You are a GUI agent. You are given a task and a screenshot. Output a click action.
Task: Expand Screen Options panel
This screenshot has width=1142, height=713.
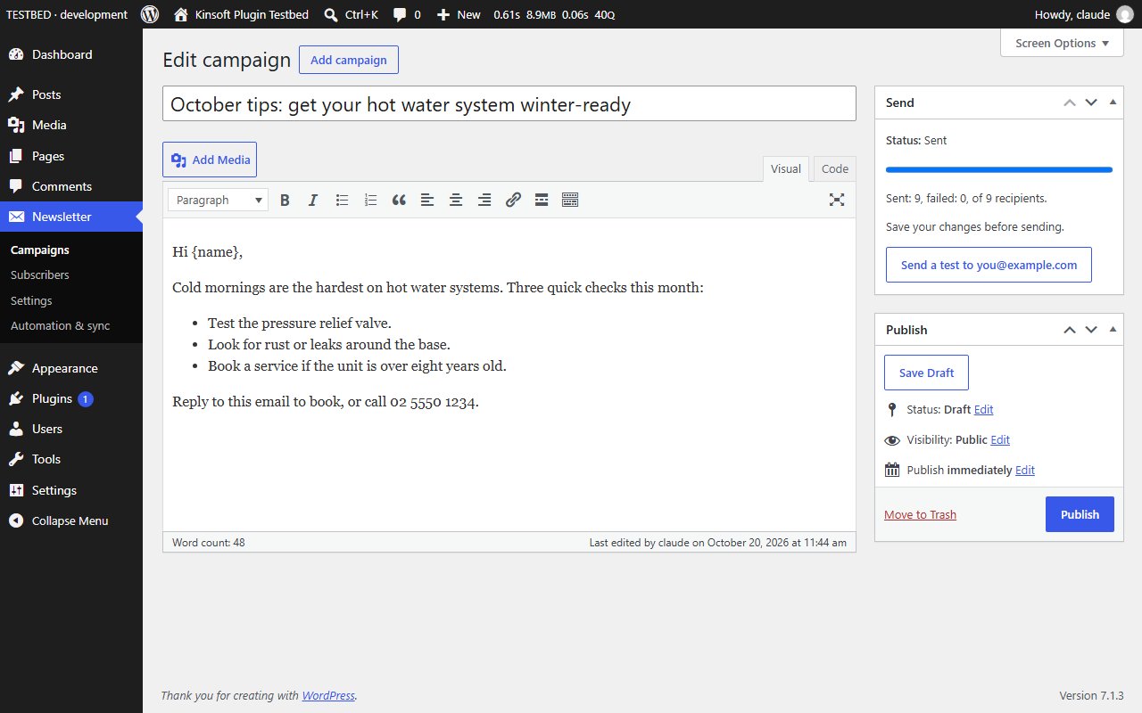1062,43
